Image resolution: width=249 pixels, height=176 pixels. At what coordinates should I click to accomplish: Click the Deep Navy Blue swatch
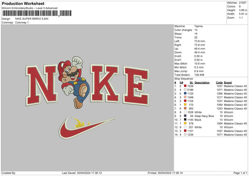click(185, 116)
